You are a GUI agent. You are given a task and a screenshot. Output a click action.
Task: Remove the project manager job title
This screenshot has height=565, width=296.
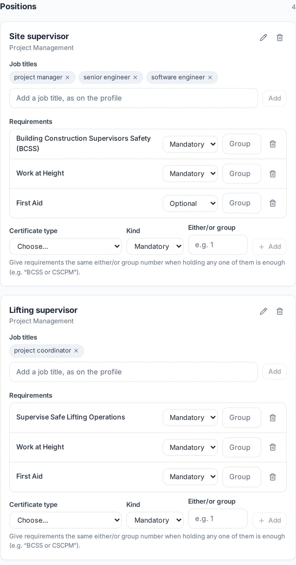pos(67,77)
